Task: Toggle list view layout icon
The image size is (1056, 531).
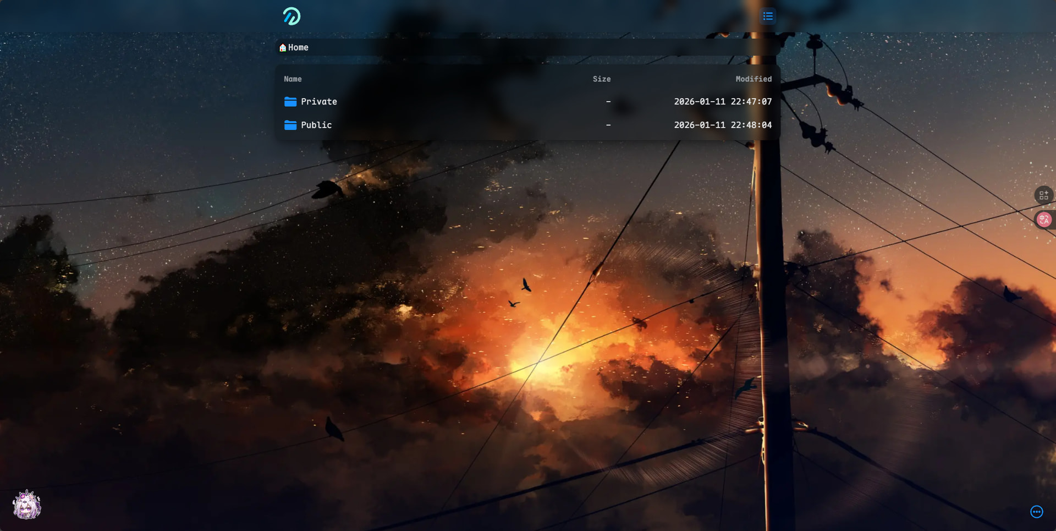Action: pyautogui.click(x=768, y=16)
